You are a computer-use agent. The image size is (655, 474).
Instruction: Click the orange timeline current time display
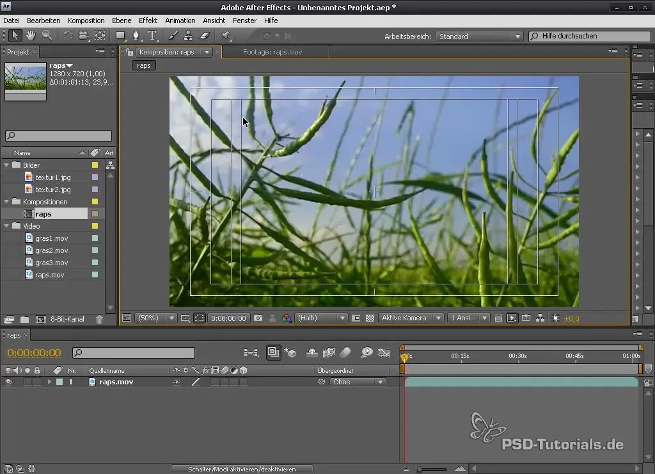pyautogui.click(x=35, y=353)
